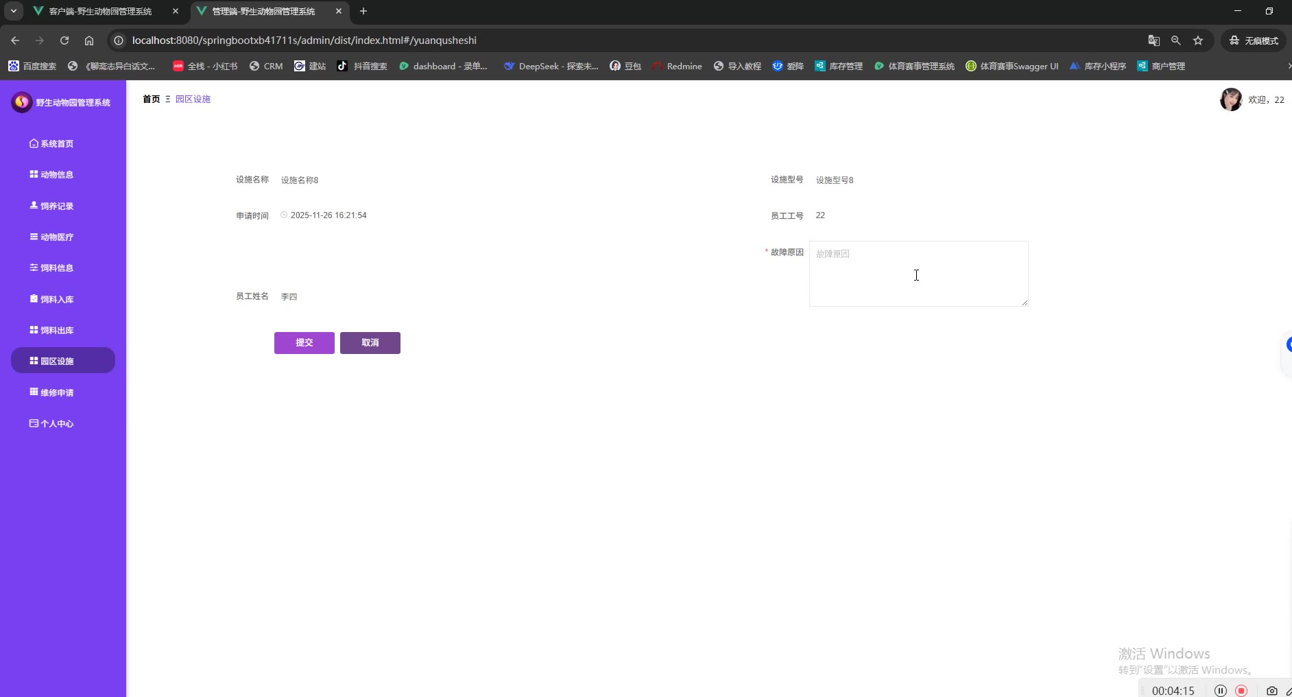Reload the current page
Viewport: 1292px width, 697px height.
tap(64, 40)
